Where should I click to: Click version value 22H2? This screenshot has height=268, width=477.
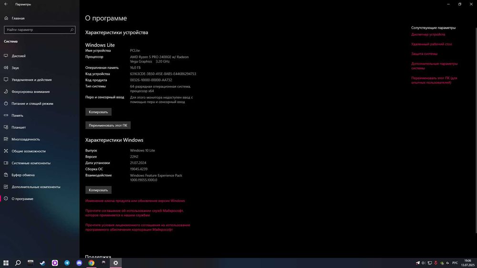click(x=134, y=157)
